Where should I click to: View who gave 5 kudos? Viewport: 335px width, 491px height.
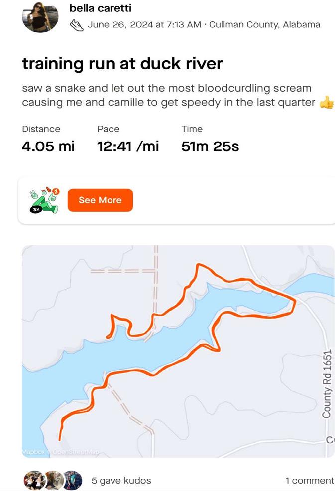[x=121, y=481]
